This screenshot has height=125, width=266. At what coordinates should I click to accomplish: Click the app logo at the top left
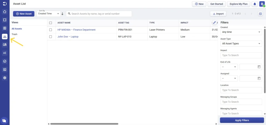point(5,4)
